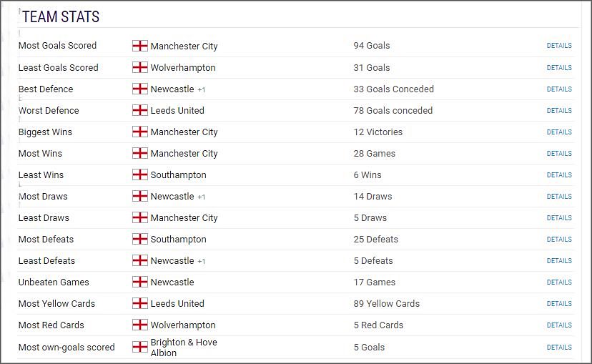Open DETAILS for Most own-goals scored

(x=559, y=348)
